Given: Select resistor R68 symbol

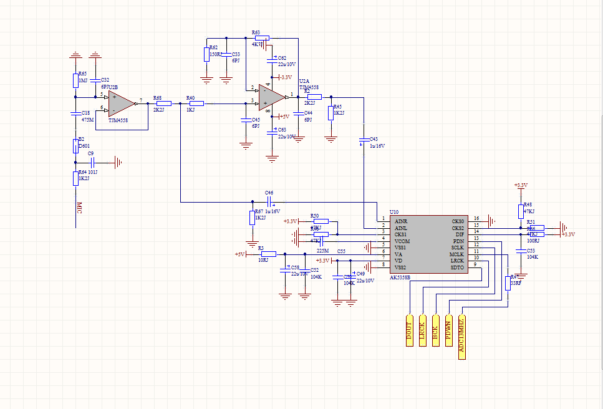Looking at the screenshot, I should coord(163,103).
